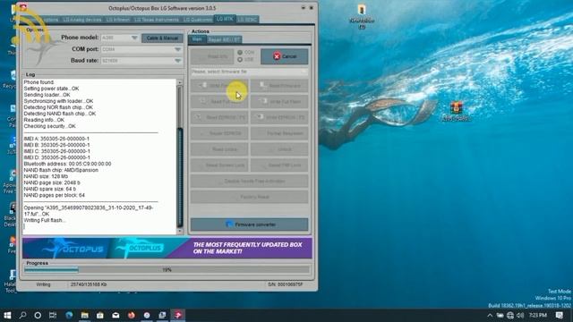Screen dimensions: 573x322
Task: Switch to the LG Infineon tab
Action: [117, 20]
